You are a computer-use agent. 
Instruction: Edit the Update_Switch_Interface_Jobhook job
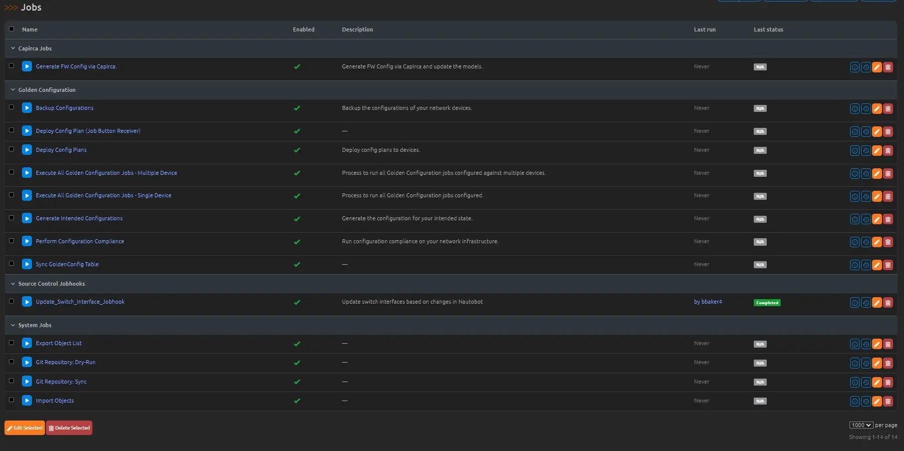click(877, 303)
